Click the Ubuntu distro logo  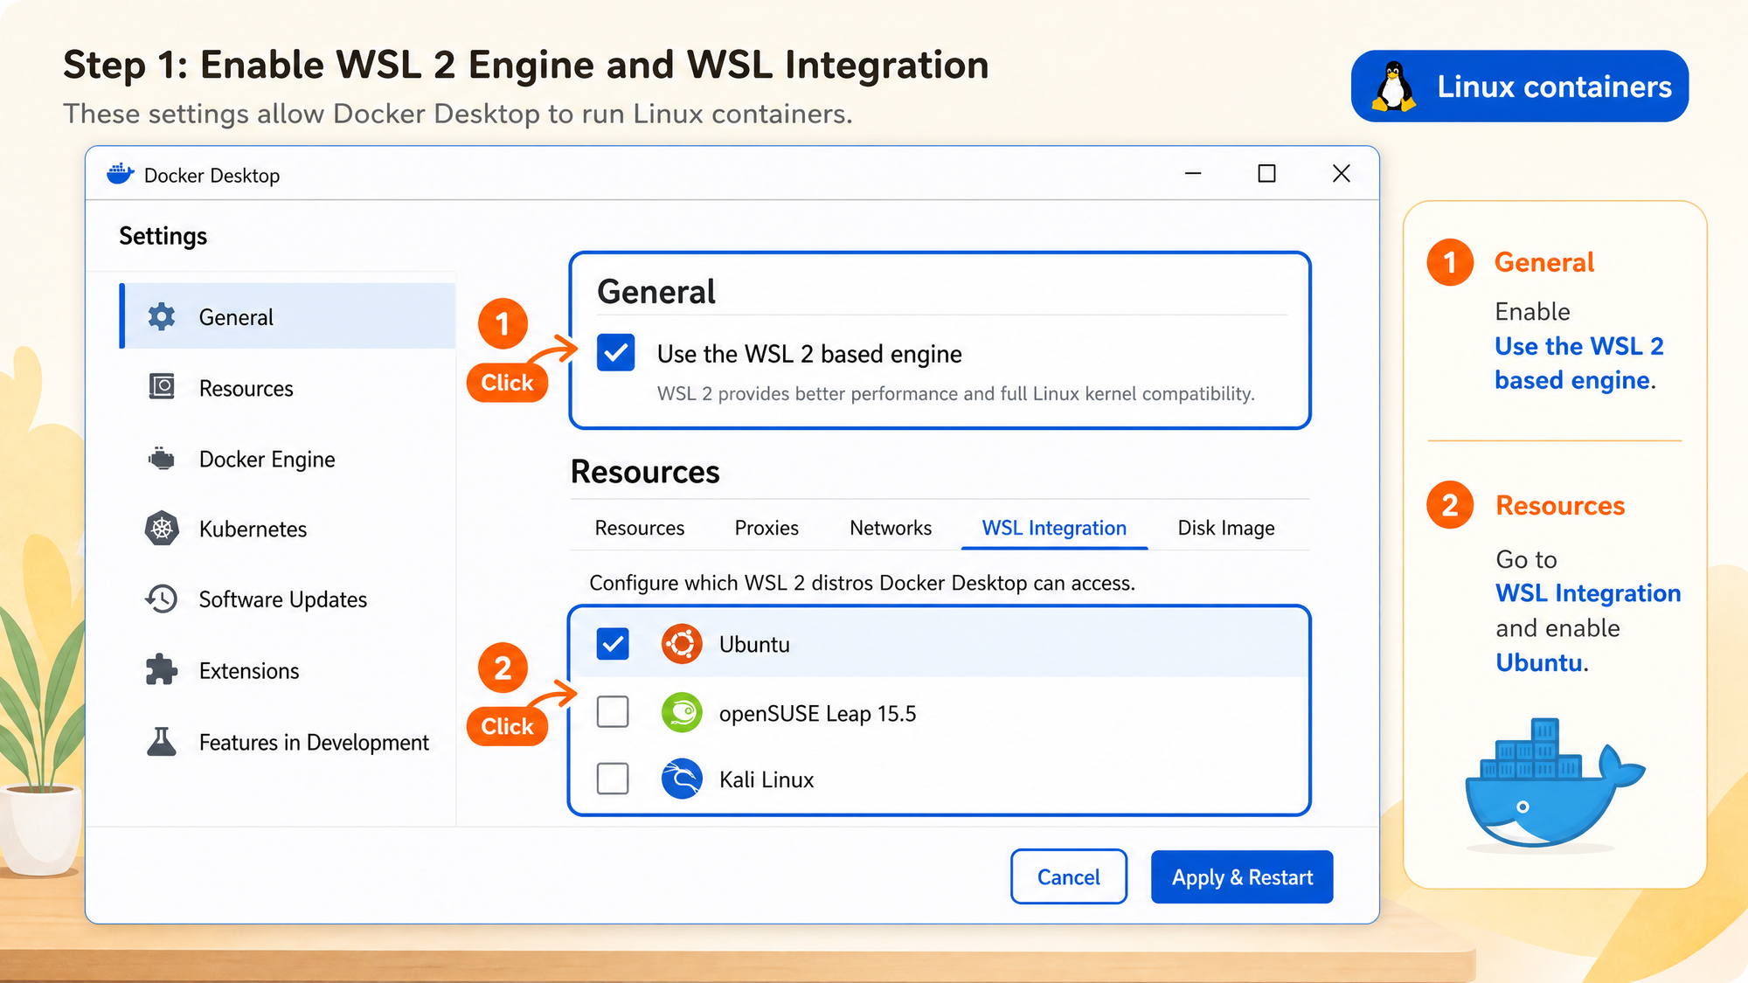click(682, 645)
